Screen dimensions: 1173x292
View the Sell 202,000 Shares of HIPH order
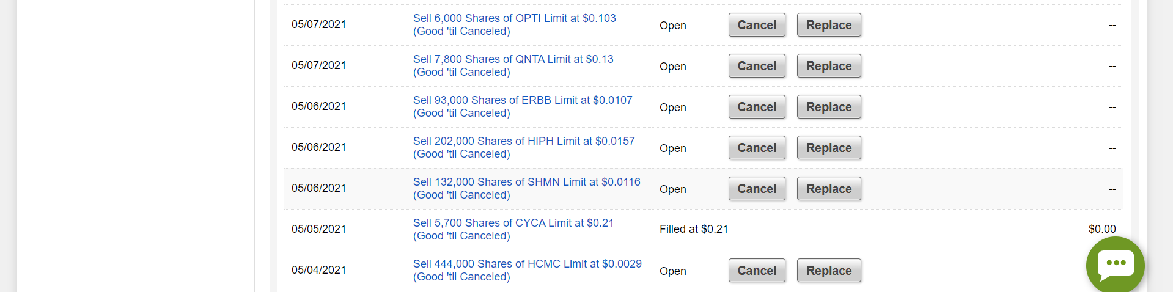pyautogui.click(x=524, y=141)
